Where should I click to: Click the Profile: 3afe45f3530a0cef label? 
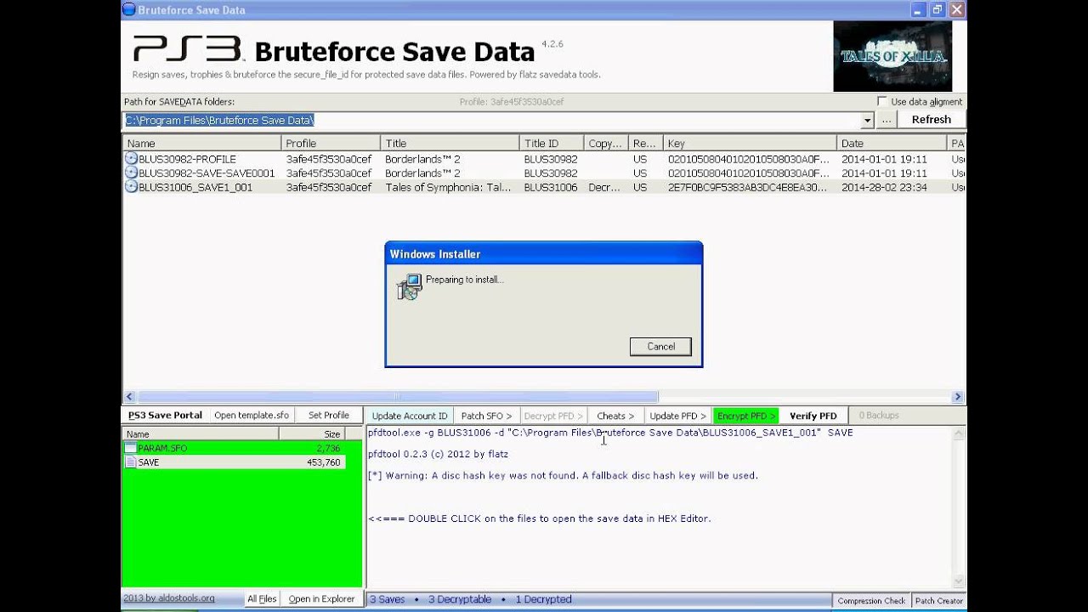point(512,102)
